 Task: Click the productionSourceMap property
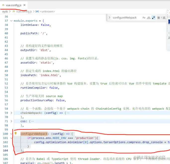(x=37, y=100)
